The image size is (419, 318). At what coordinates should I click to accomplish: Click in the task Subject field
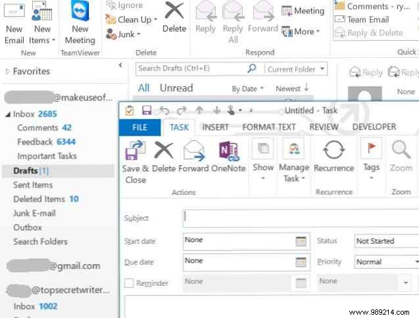(x=301, y=219)
